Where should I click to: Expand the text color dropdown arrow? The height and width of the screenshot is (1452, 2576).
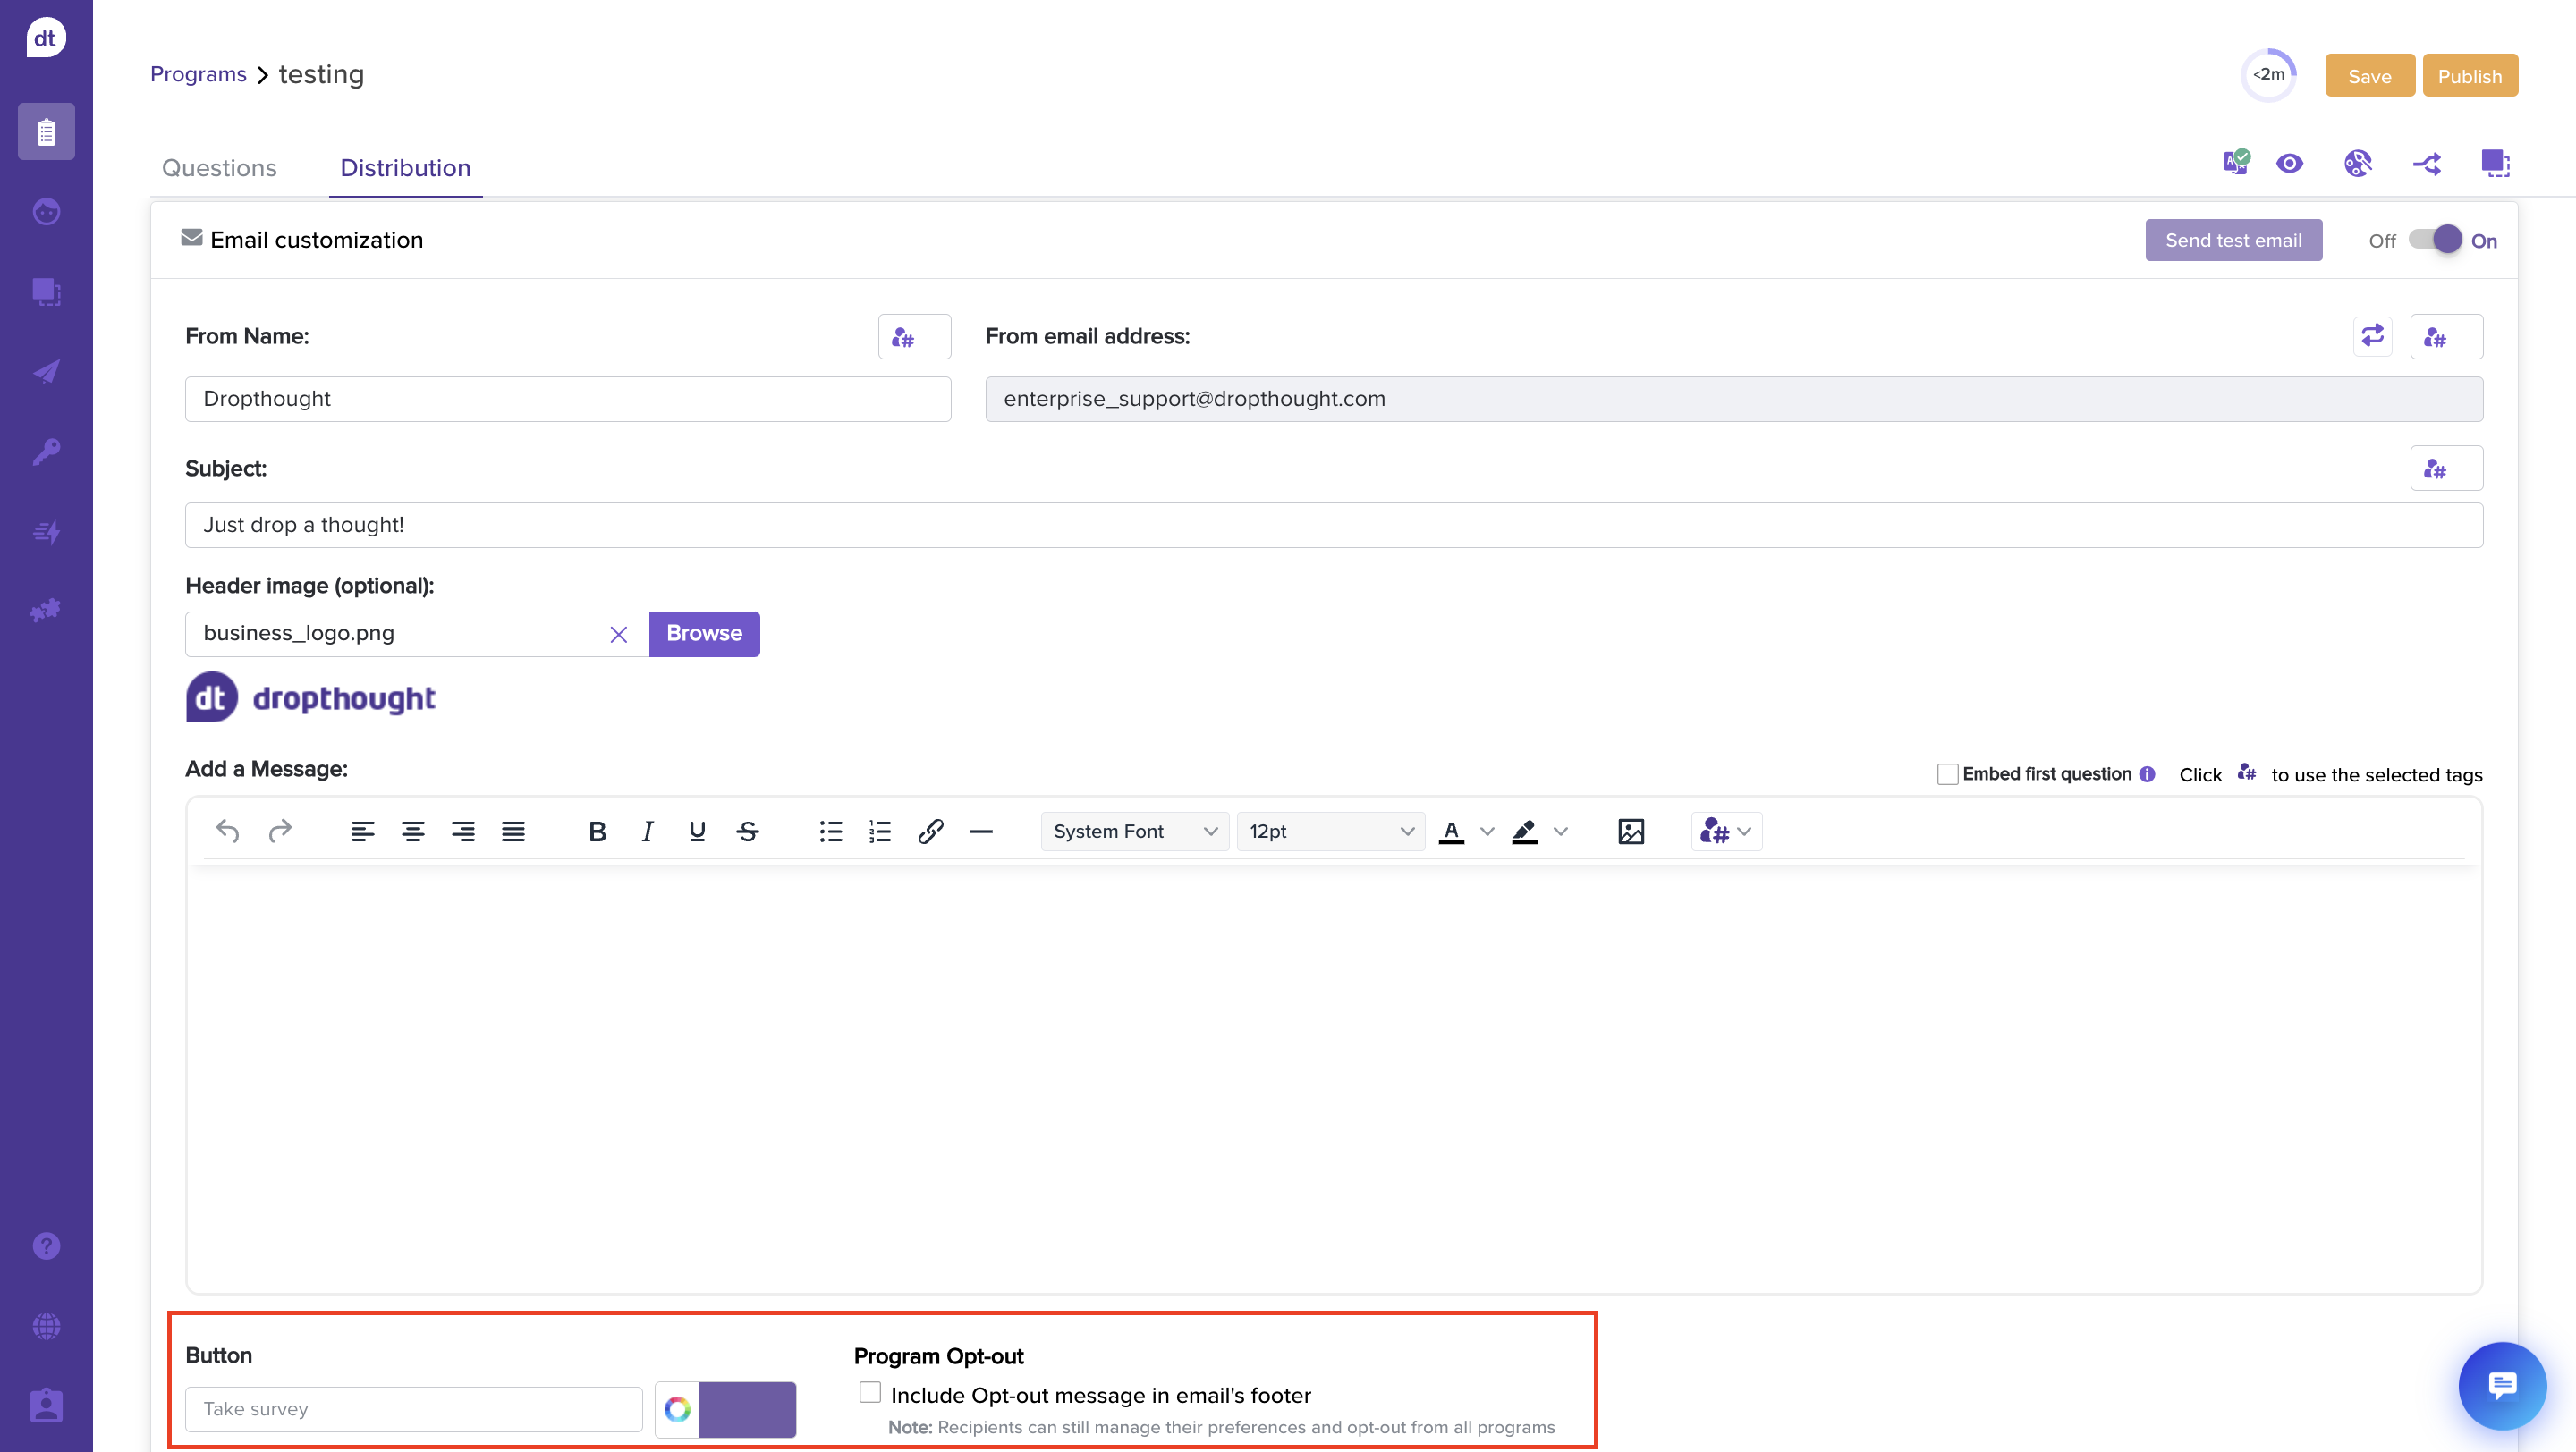point(1487,832)
